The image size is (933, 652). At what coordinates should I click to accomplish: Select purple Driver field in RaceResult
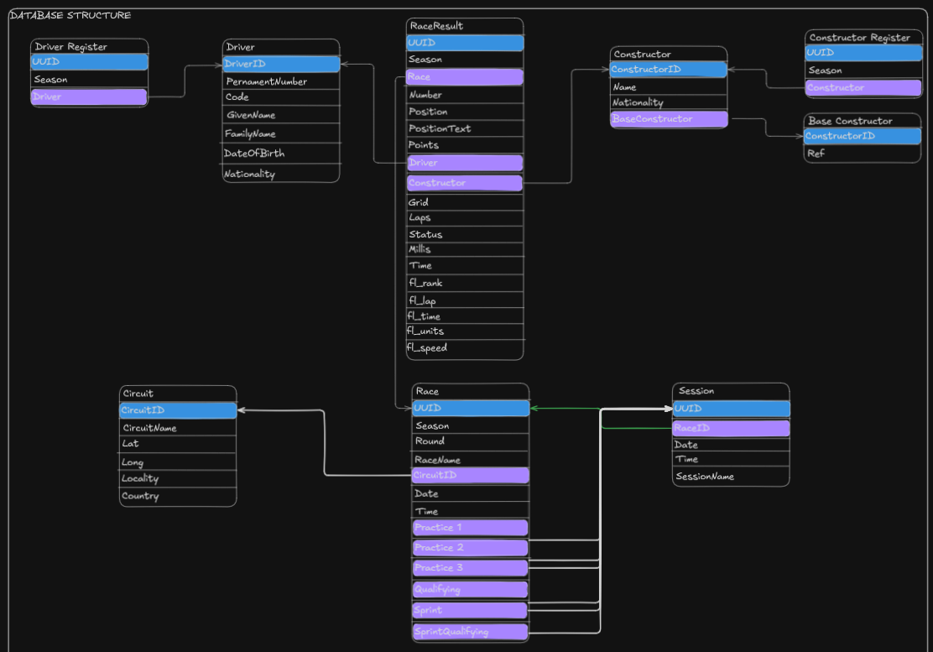pyautogui.click(x=465, y=163)
